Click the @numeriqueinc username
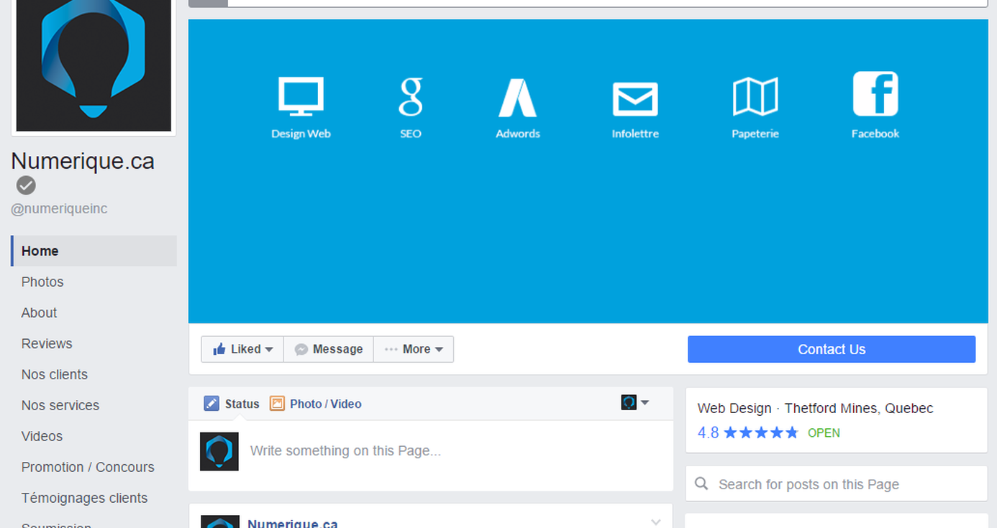This screenshot has width=997, height=528. 59,208
